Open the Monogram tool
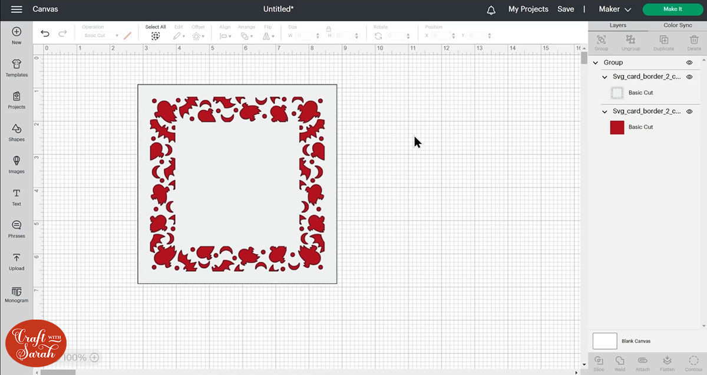Image resolution: width=707 pixels, height=375 pixels. point(16,294)
